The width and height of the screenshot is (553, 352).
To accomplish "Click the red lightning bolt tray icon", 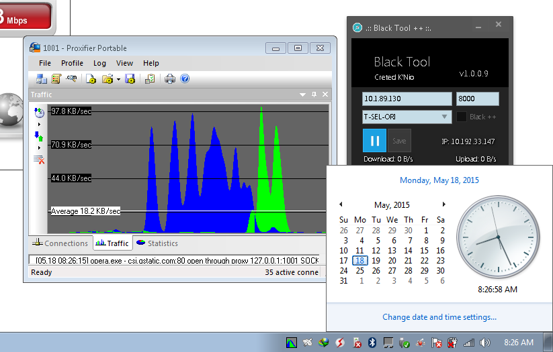I will (340, 342).
